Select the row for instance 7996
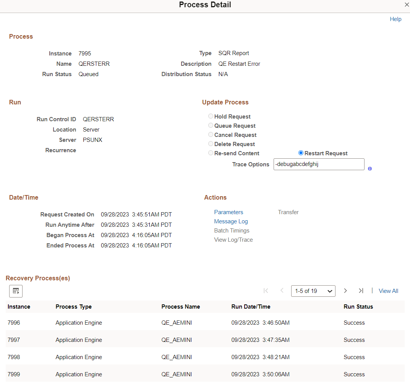 coord(14,322)
